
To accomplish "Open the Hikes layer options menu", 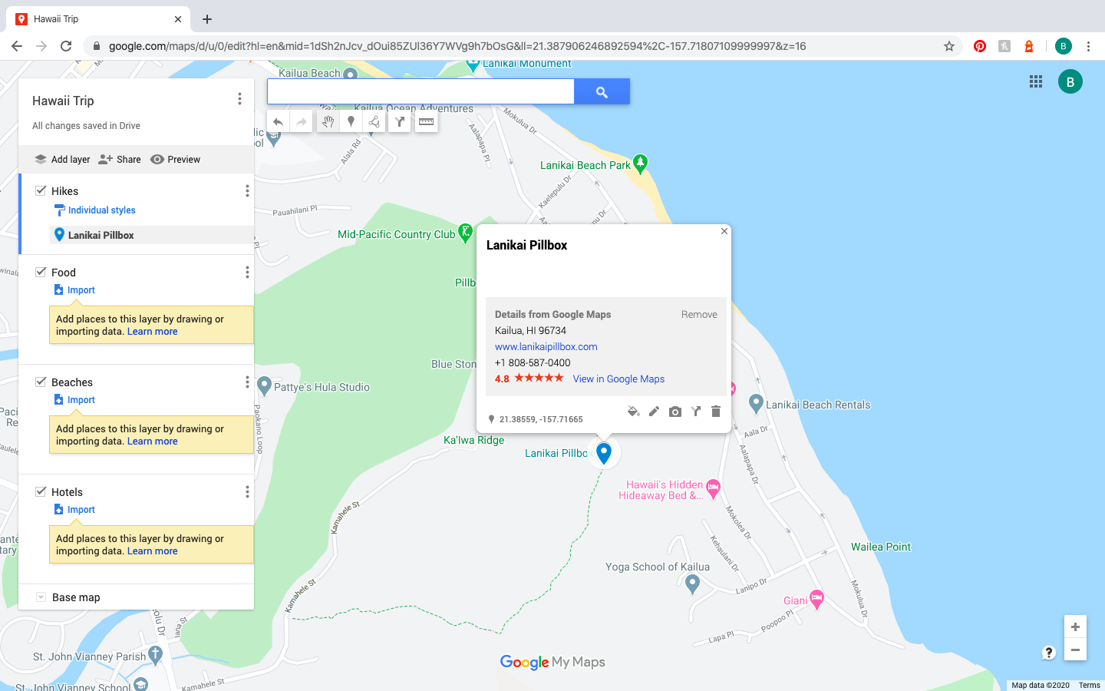I will [x=247, y=190].
